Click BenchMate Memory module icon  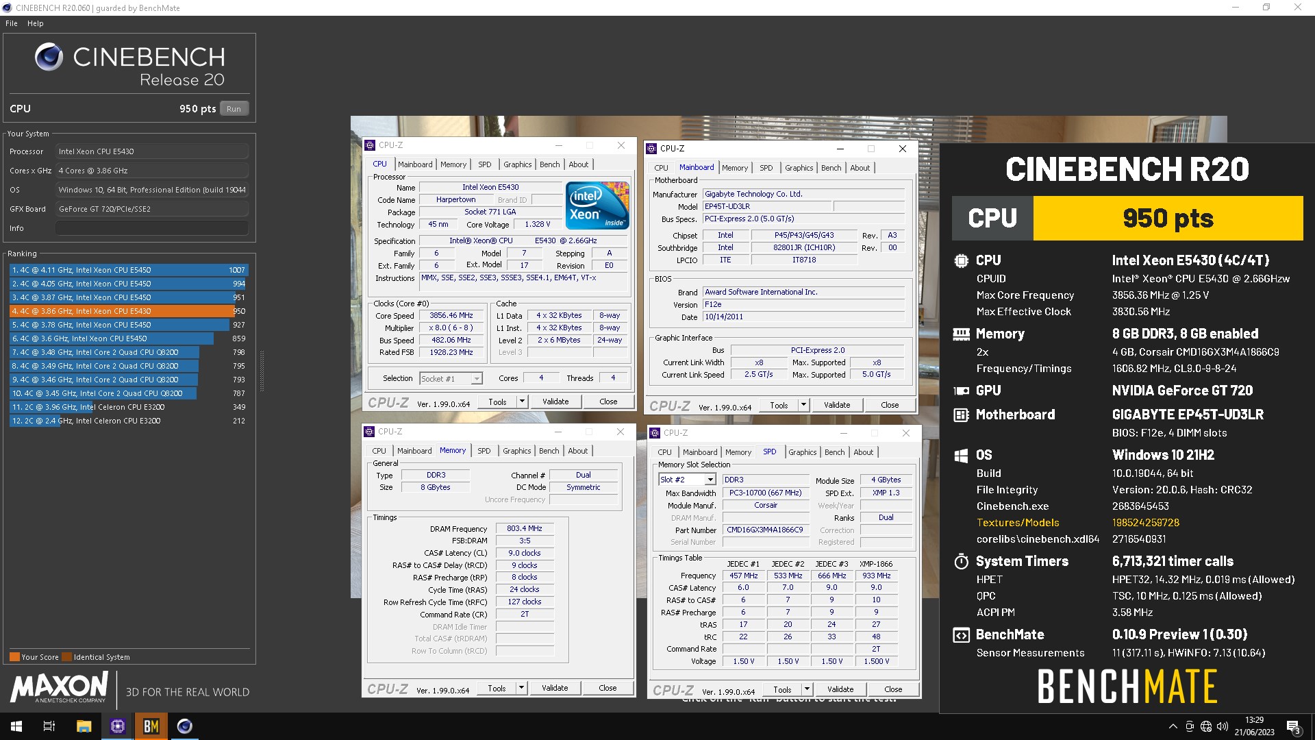[962, 334]
